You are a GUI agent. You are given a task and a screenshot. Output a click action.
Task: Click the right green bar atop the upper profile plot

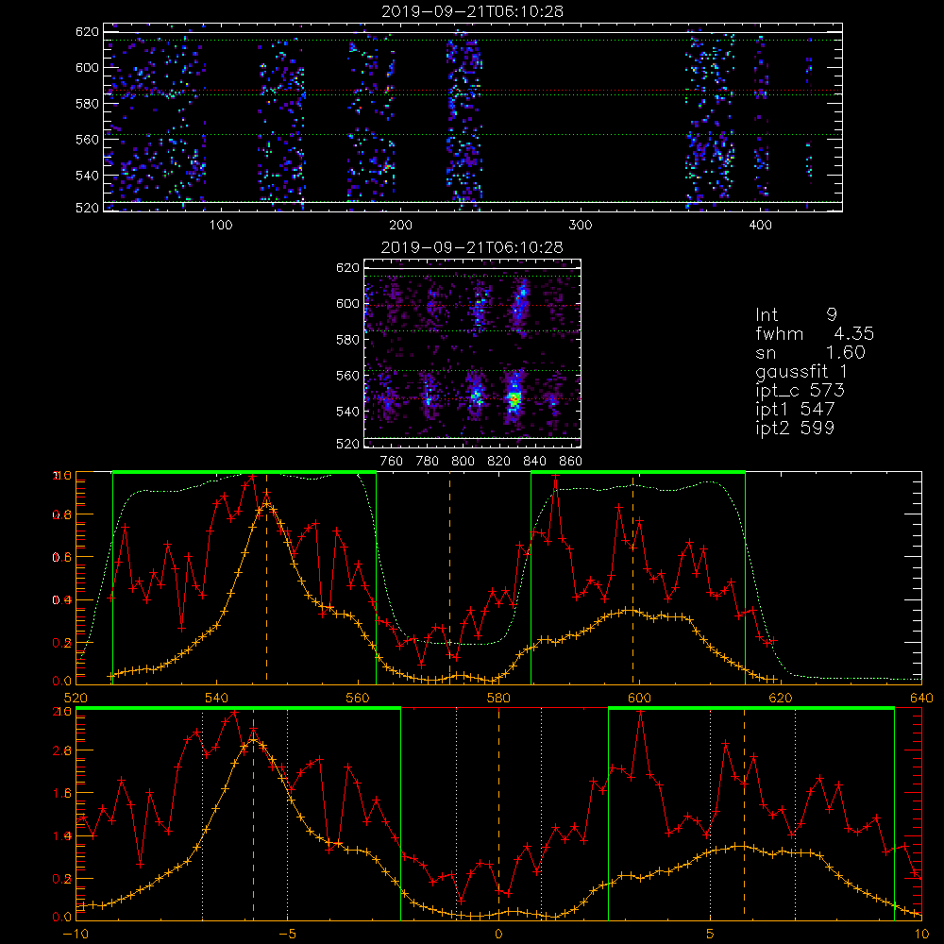(638, 472)
